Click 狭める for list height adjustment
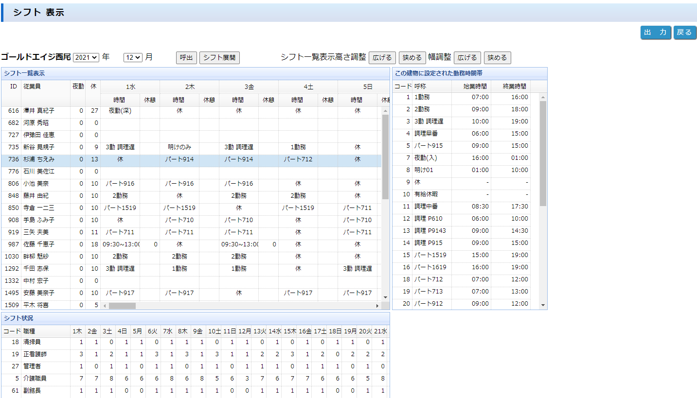The image size is (697, 398). coord(412,58)
